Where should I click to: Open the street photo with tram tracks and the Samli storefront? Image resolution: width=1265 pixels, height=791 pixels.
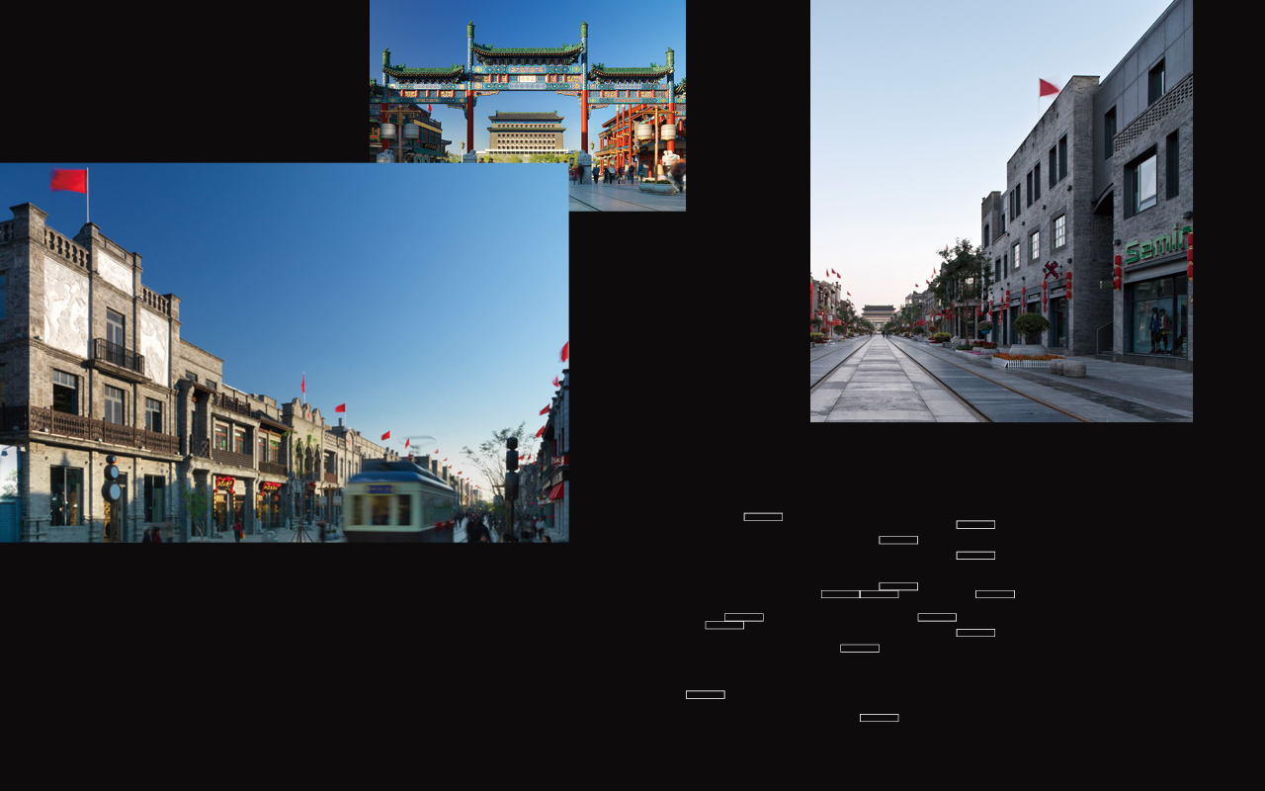click(x=1001, y=211)
